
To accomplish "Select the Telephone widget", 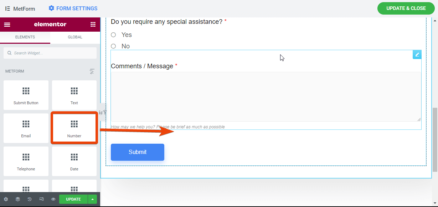I will (26, 161).
